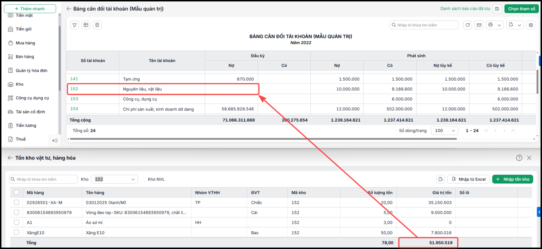Go to last page of report
The image size is (542, 249).
point(513,130)
